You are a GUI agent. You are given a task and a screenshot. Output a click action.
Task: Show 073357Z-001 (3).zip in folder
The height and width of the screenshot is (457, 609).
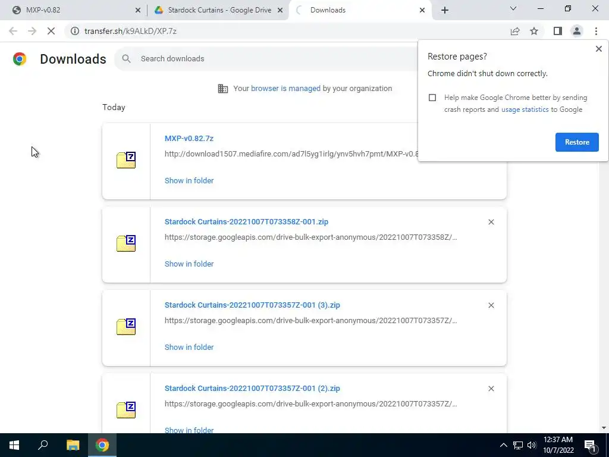pyautogui.click(x=189, y=347)
